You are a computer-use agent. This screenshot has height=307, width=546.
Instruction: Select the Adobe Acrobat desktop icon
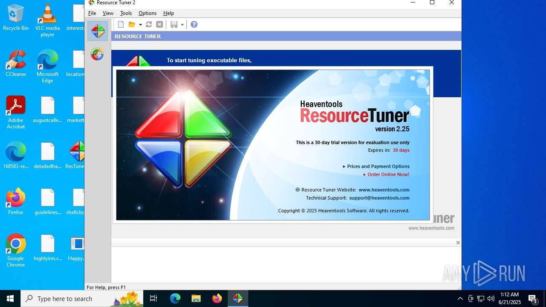16,113
